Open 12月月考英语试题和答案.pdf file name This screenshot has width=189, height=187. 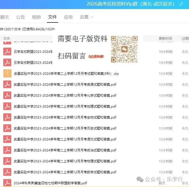click(65, 85)
